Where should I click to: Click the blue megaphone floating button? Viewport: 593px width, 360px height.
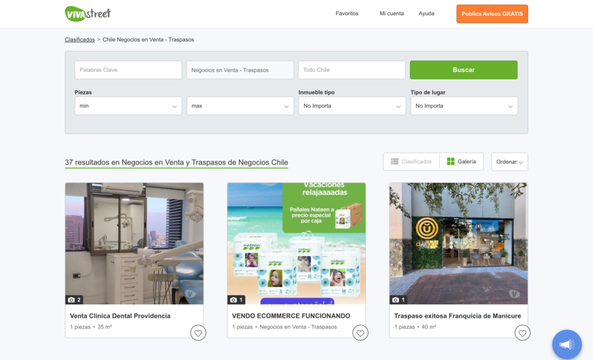coord(566,344)
